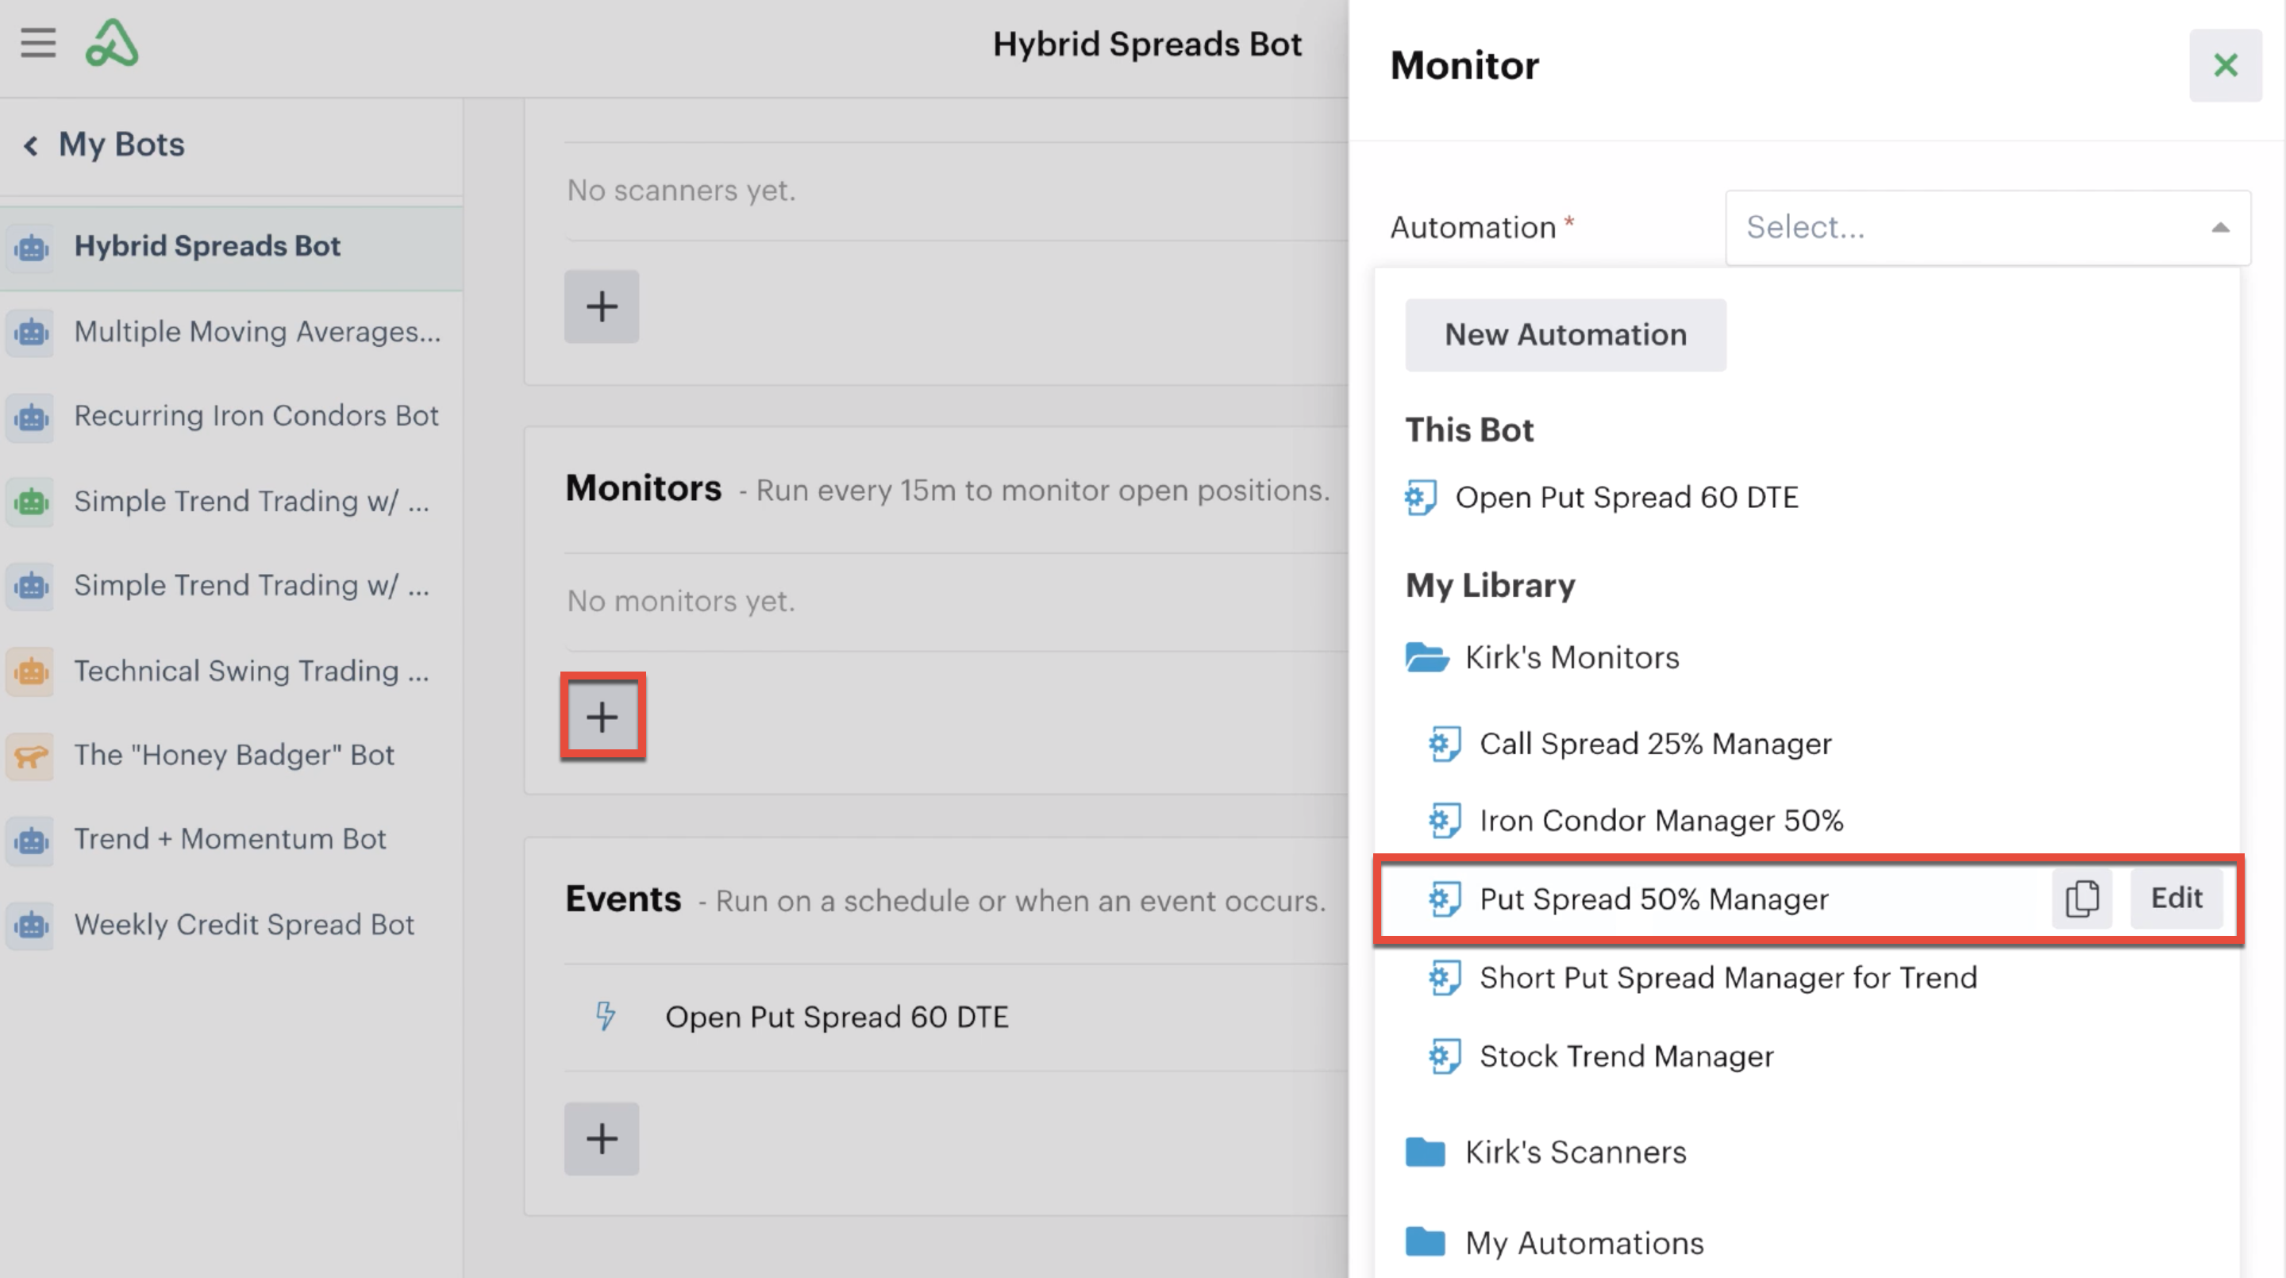
Task: Collapse dropdown using the caret arrow
Action: [2220, 228]
